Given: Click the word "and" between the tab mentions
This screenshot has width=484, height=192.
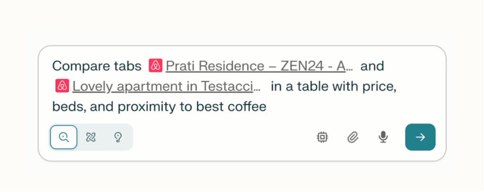Looking at the screenshot, I should [x=372, y=66].
